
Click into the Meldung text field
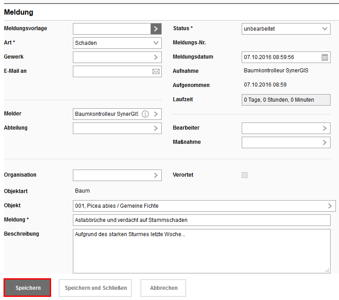point(201,220)
